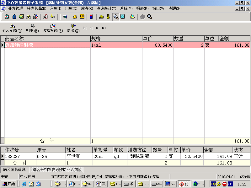The image size is (251, 188).
Task: Click the CH language indicator in tray
Action: [x=230, y=184]
